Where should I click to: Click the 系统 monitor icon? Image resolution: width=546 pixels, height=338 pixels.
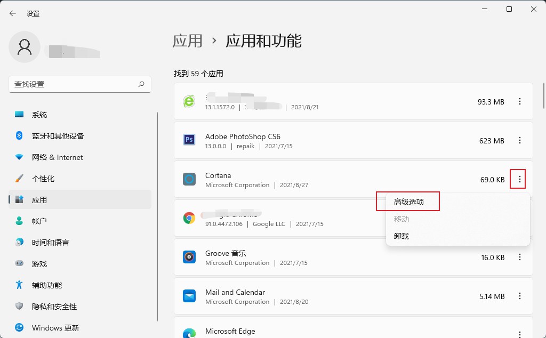pyautogui.click(x=19, y=114)
